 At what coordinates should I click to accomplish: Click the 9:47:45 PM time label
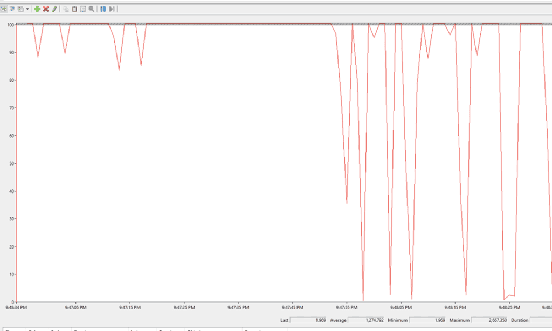[293, 307]
